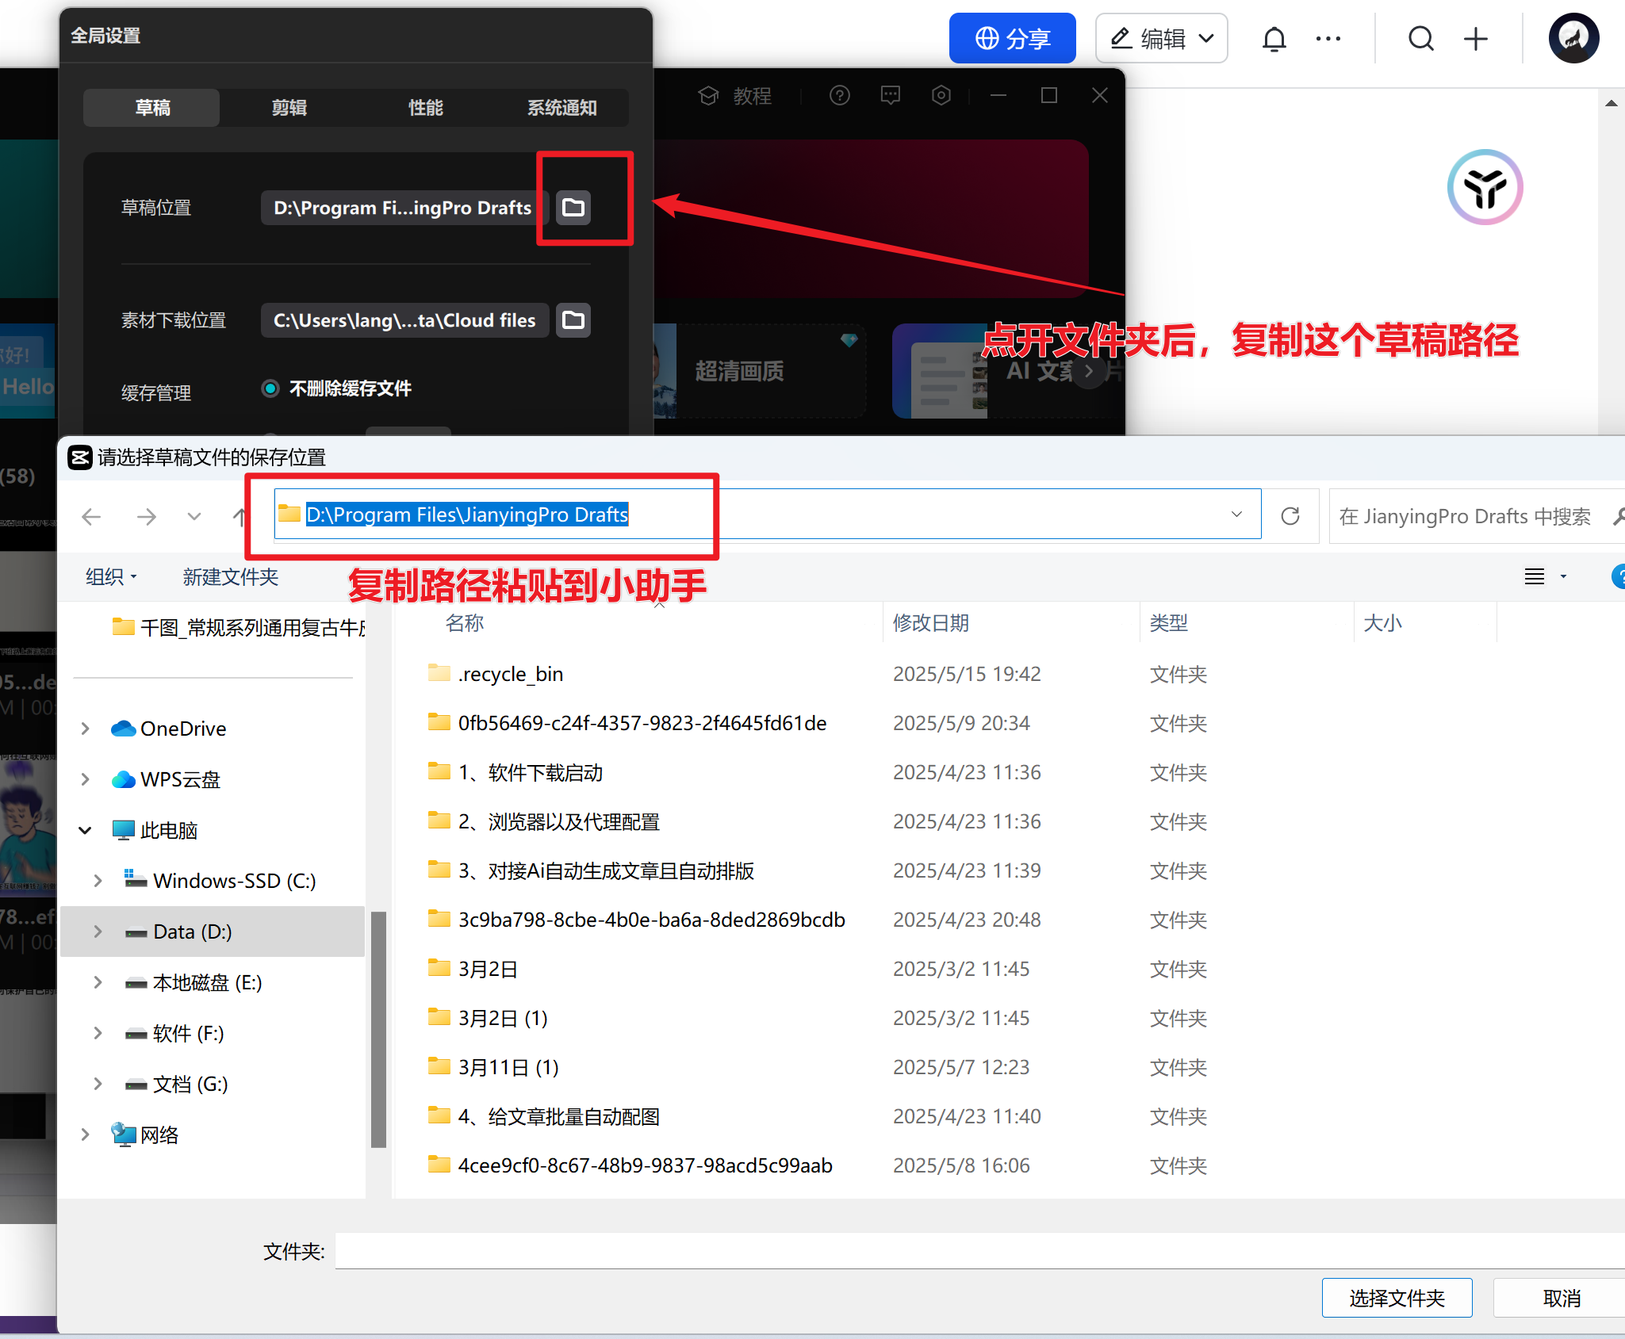Click the colorful assistant logo icon
The width and height of the screenshot is (1625, 1339).
tap(1485, 187)
